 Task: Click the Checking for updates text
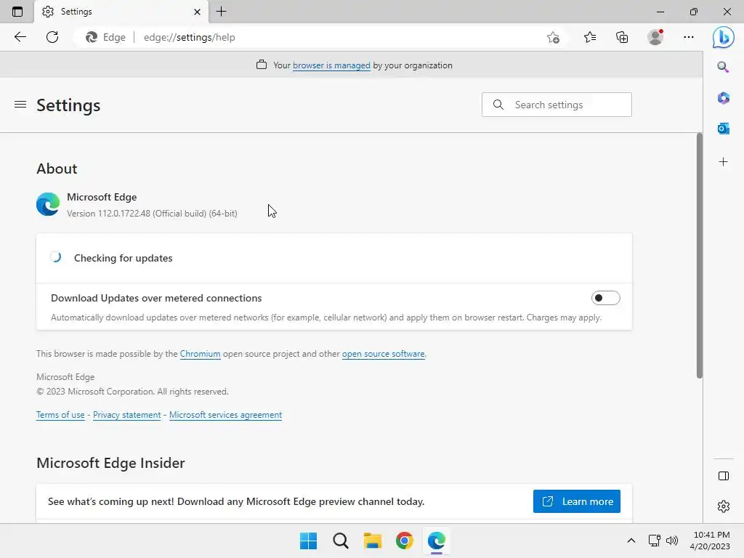coord(123,258)
